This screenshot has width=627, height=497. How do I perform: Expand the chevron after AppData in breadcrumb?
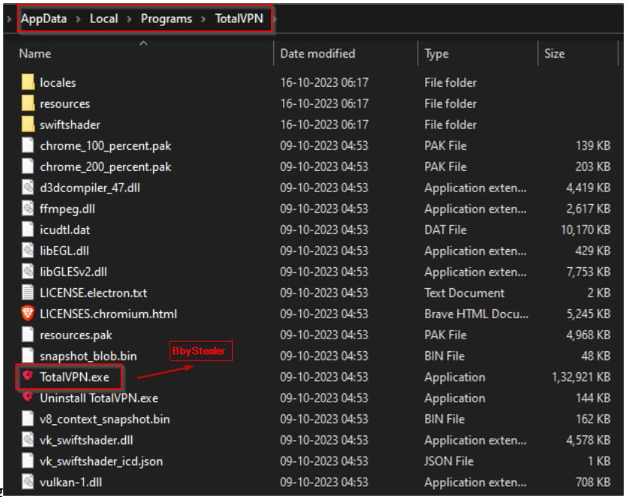78,19
